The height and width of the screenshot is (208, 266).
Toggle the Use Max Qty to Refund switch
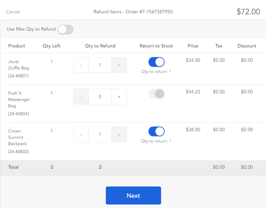pyautogui.click(x=65, y=29)
